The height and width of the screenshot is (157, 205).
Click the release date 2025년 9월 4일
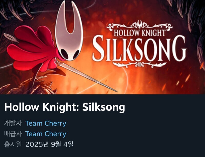pyautogui.click(x=49, y=144)
